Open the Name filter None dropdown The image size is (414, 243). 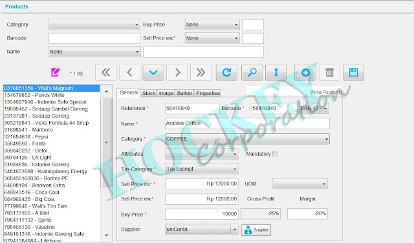pyautogui.click(x=94, y=52)
